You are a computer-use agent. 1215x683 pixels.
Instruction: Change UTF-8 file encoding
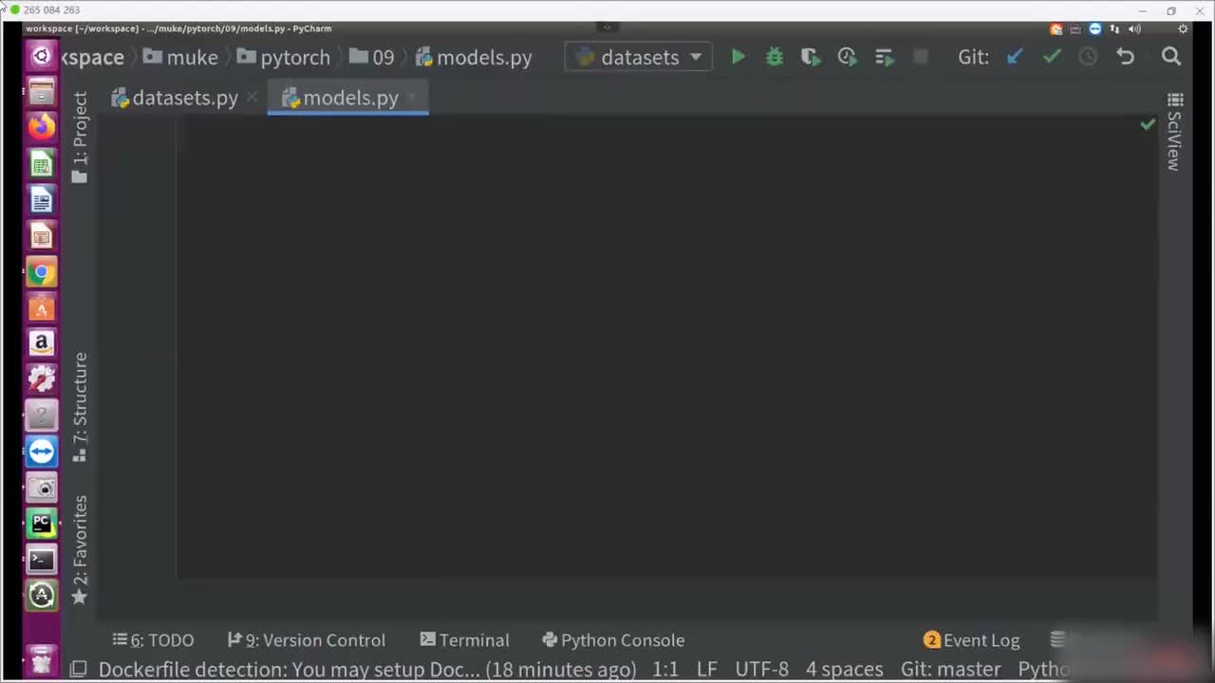pyautogui.click(x=762, y=670)
